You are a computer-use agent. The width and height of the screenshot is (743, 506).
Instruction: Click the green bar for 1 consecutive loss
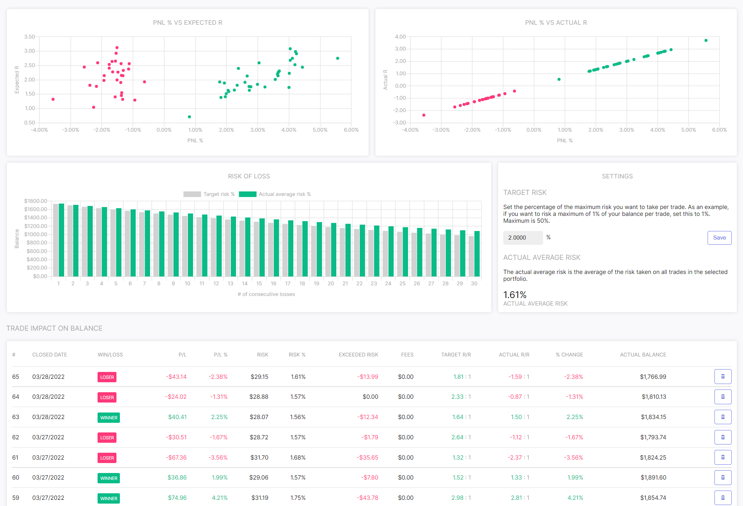tap(61, 240)
